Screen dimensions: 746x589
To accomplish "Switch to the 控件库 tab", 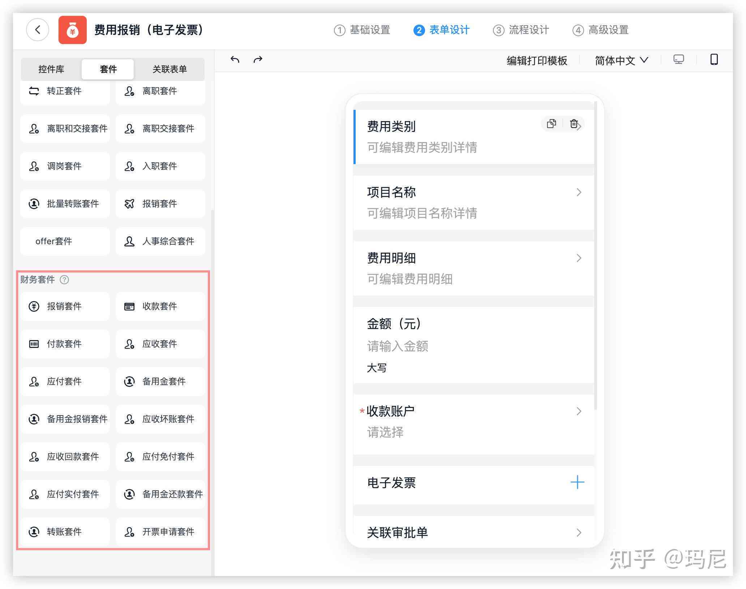I will point(51,69).
